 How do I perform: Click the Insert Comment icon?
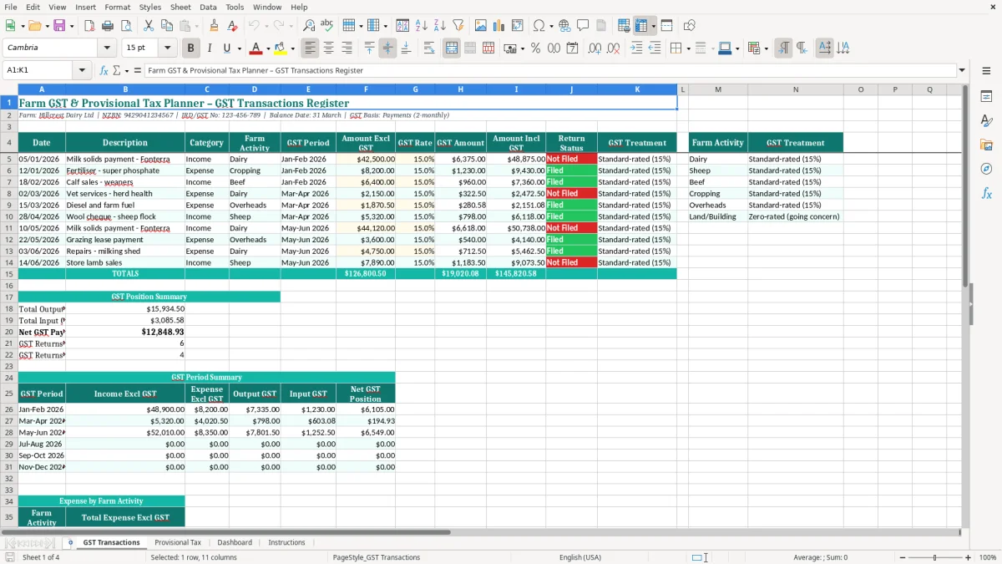coord(583,26)
